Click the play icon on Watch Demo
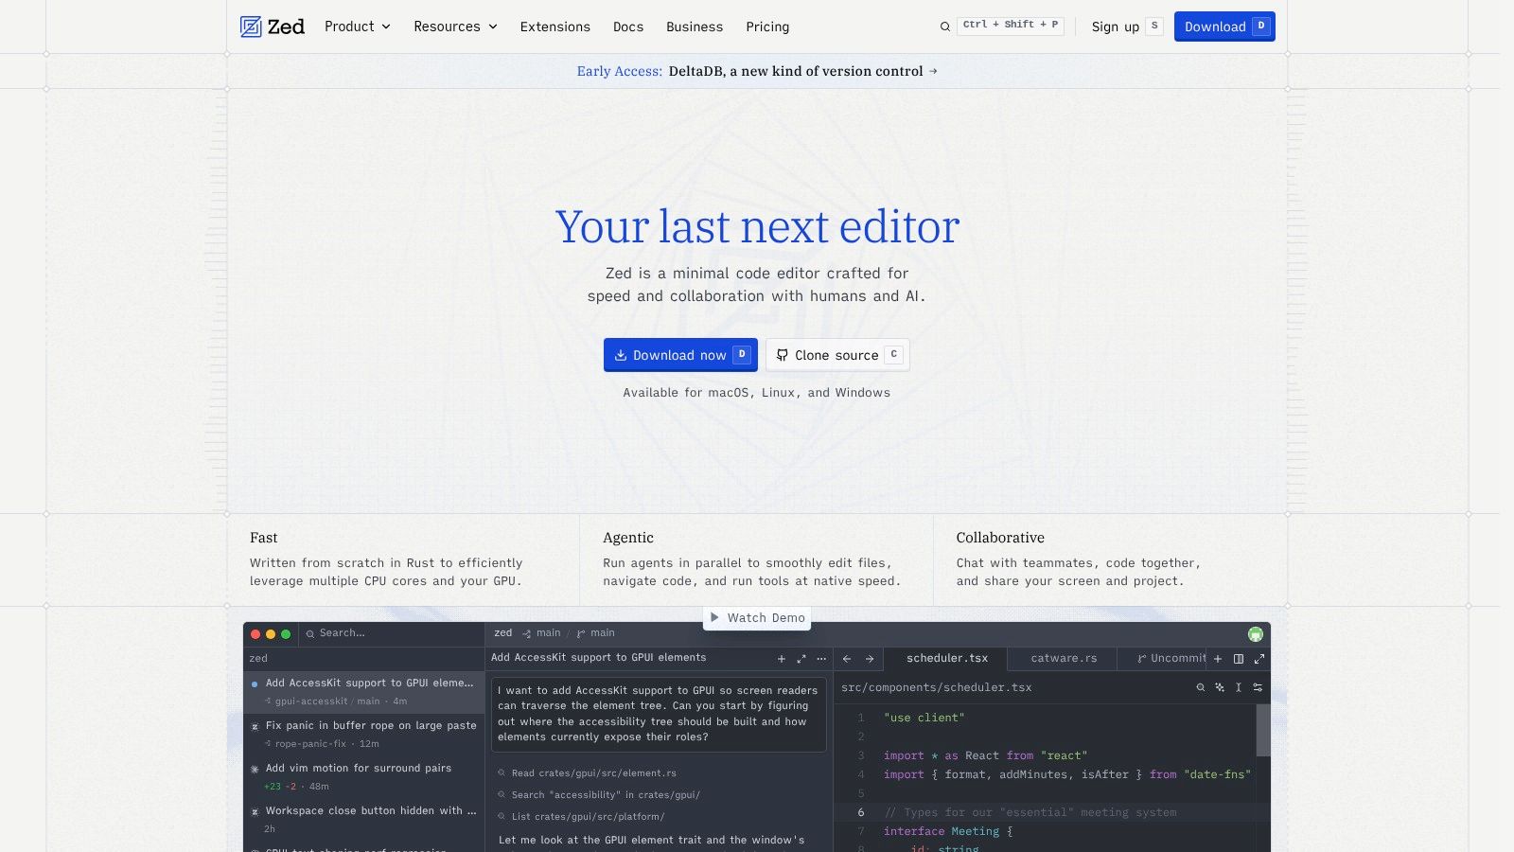The height and width of the screenshot is (852, 1514). [715, 617]
